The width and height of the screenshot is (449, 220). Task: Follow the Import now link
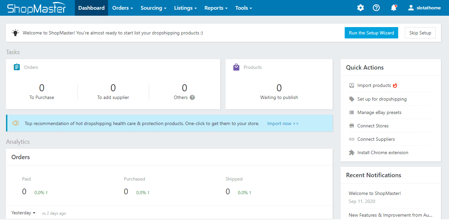(x=283, y=123)
